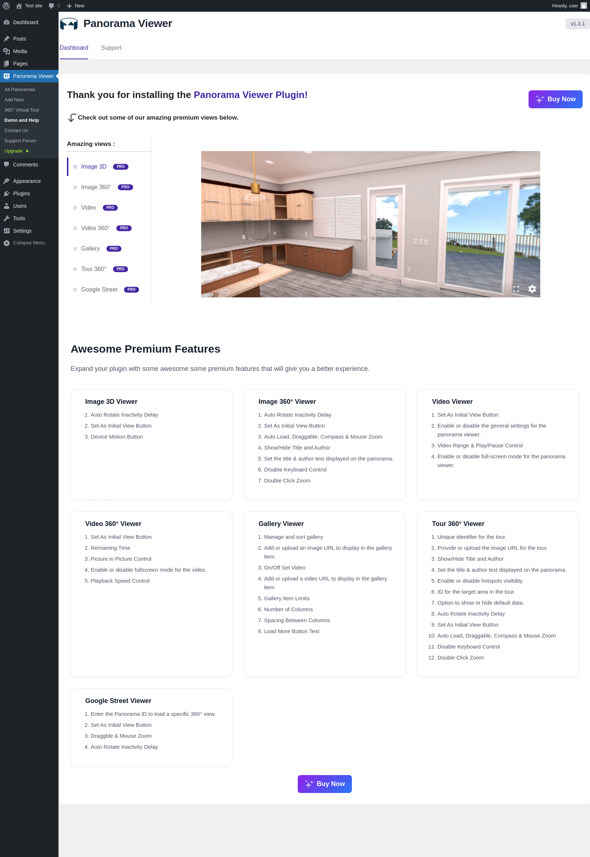Click the hamburger icon beside Image 3D
Image resolution: width=590 pixels, height=857 pixels.
click(x=75, y=167)
